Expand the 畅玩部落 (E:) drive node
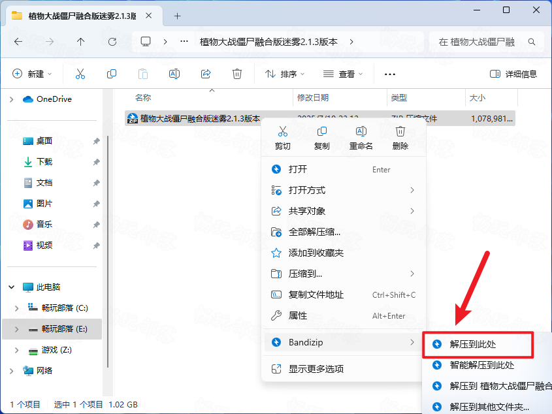This screenshot has height=414, width=552. pos(16,329)
